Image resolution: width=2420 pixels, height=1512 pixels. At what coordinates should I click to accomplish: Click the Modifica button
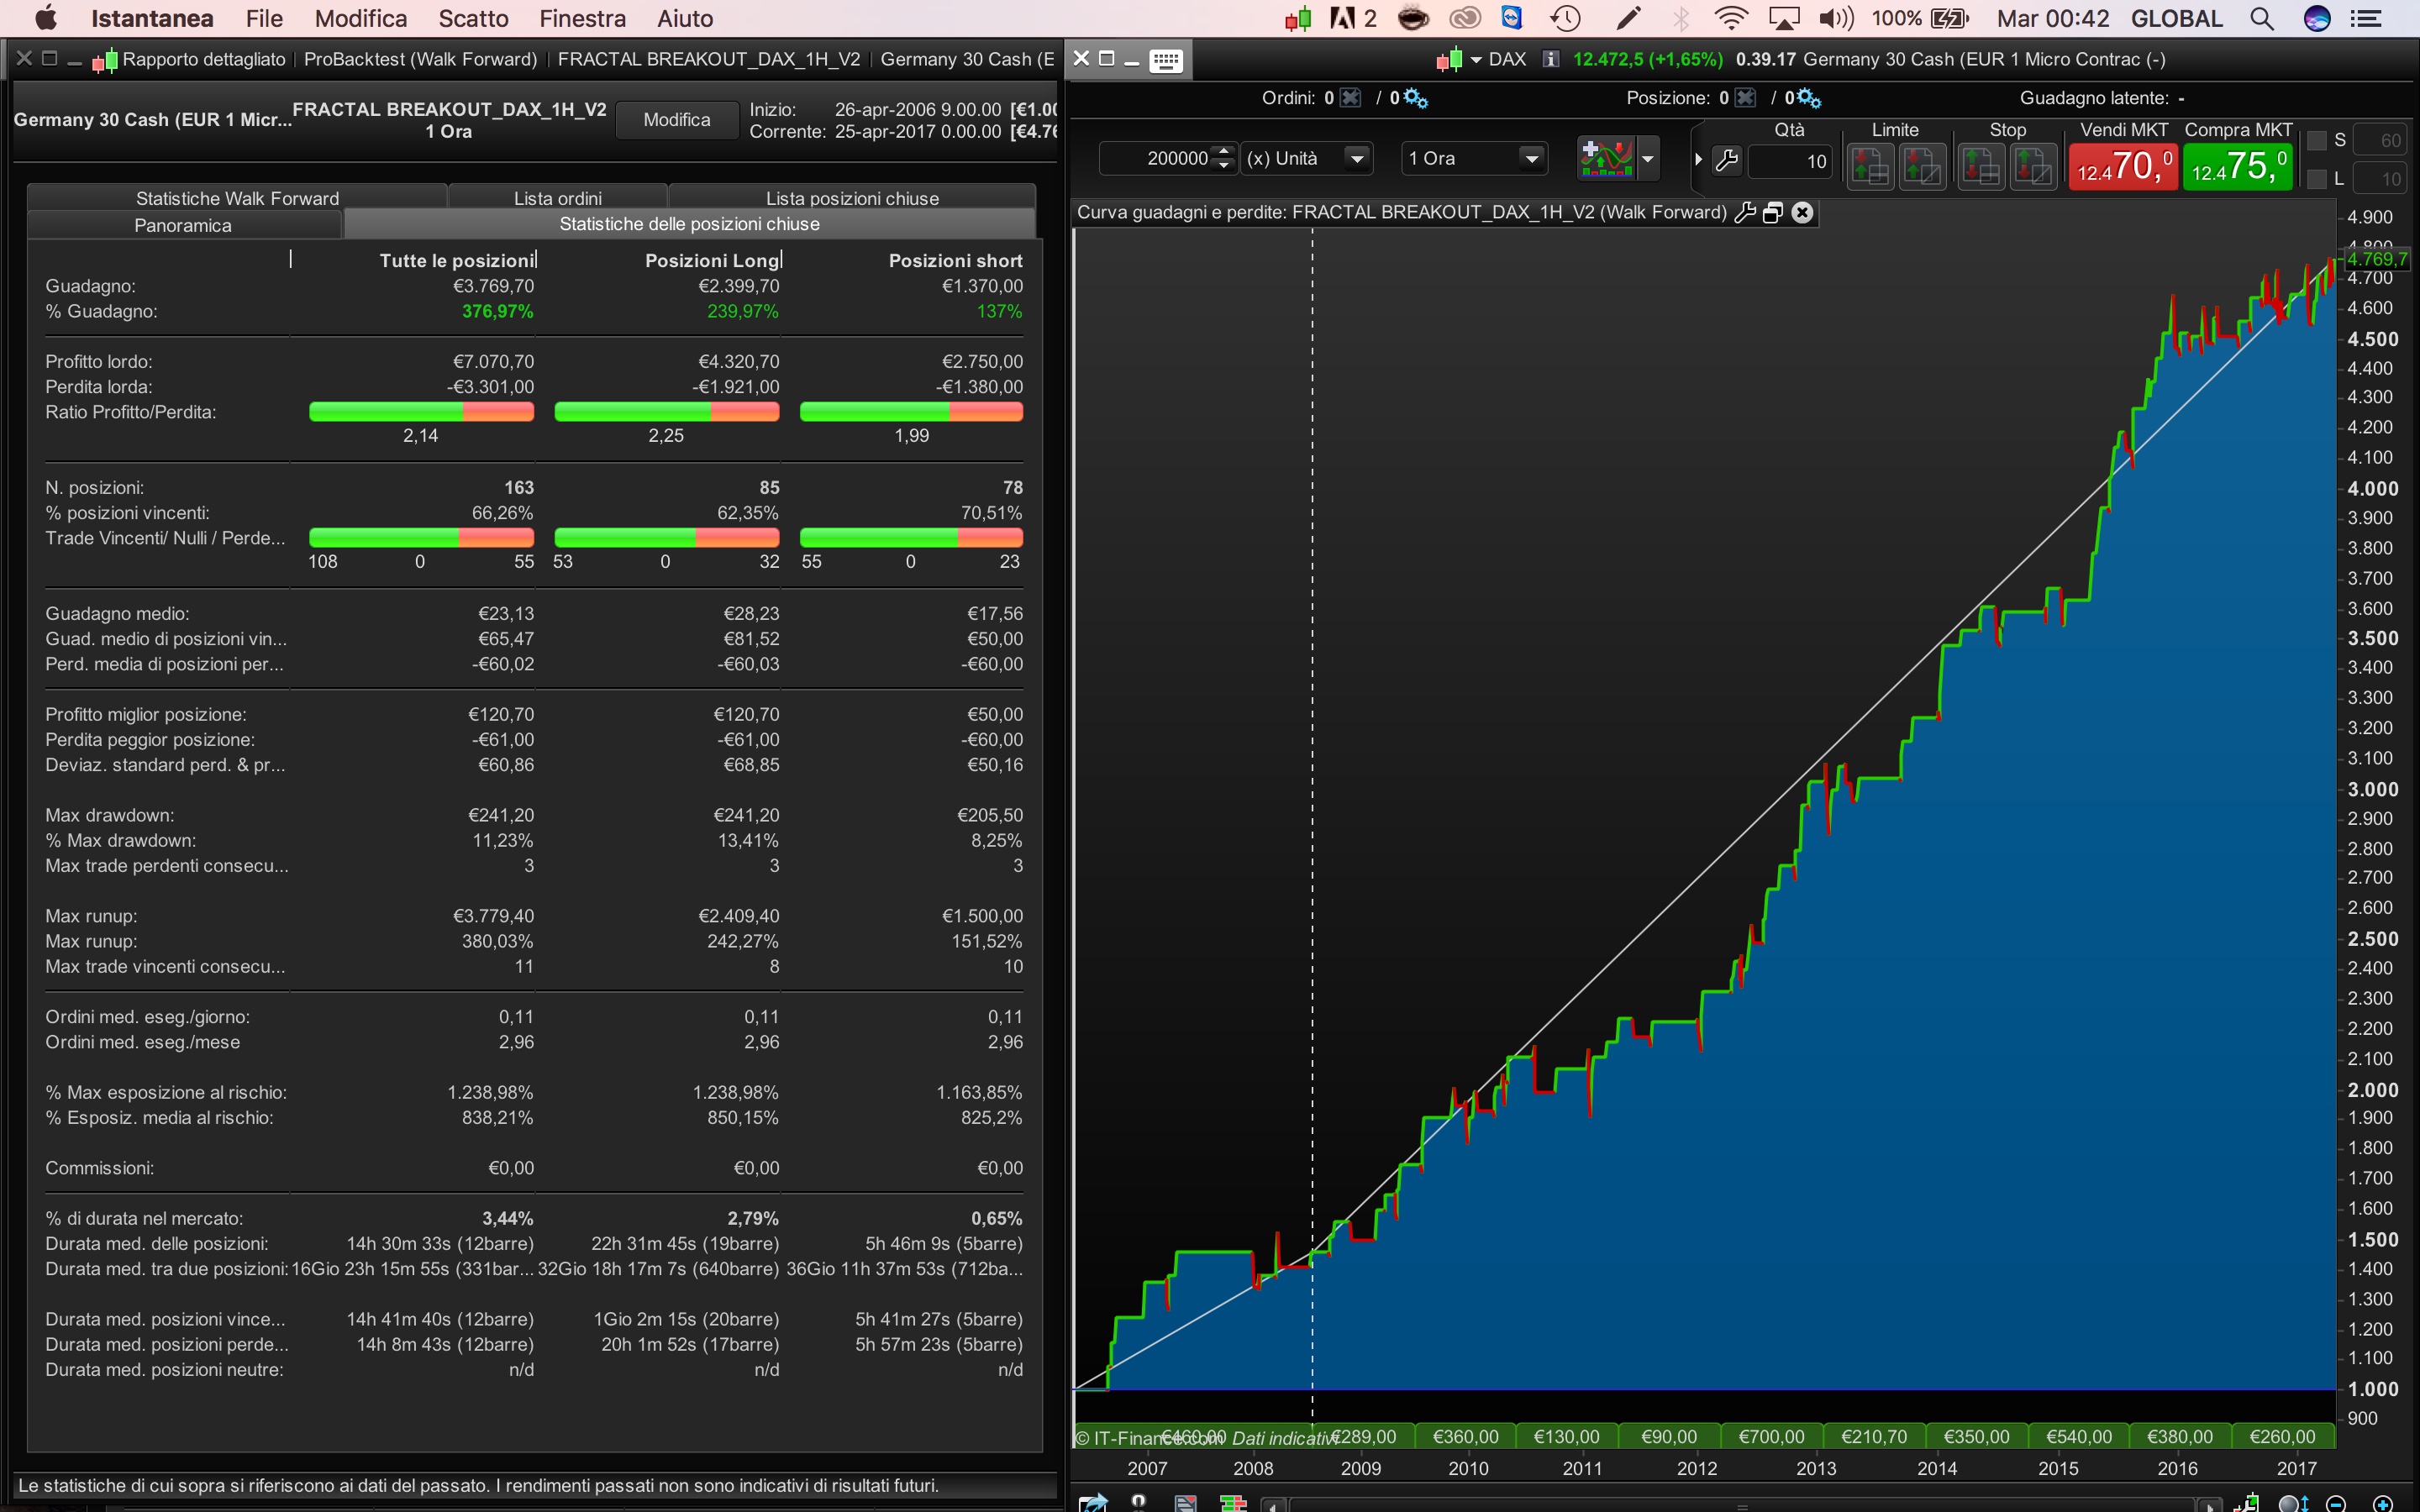coord(677,120)
